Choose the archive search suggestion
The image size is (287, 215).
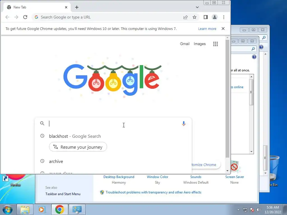pos(113,161)
